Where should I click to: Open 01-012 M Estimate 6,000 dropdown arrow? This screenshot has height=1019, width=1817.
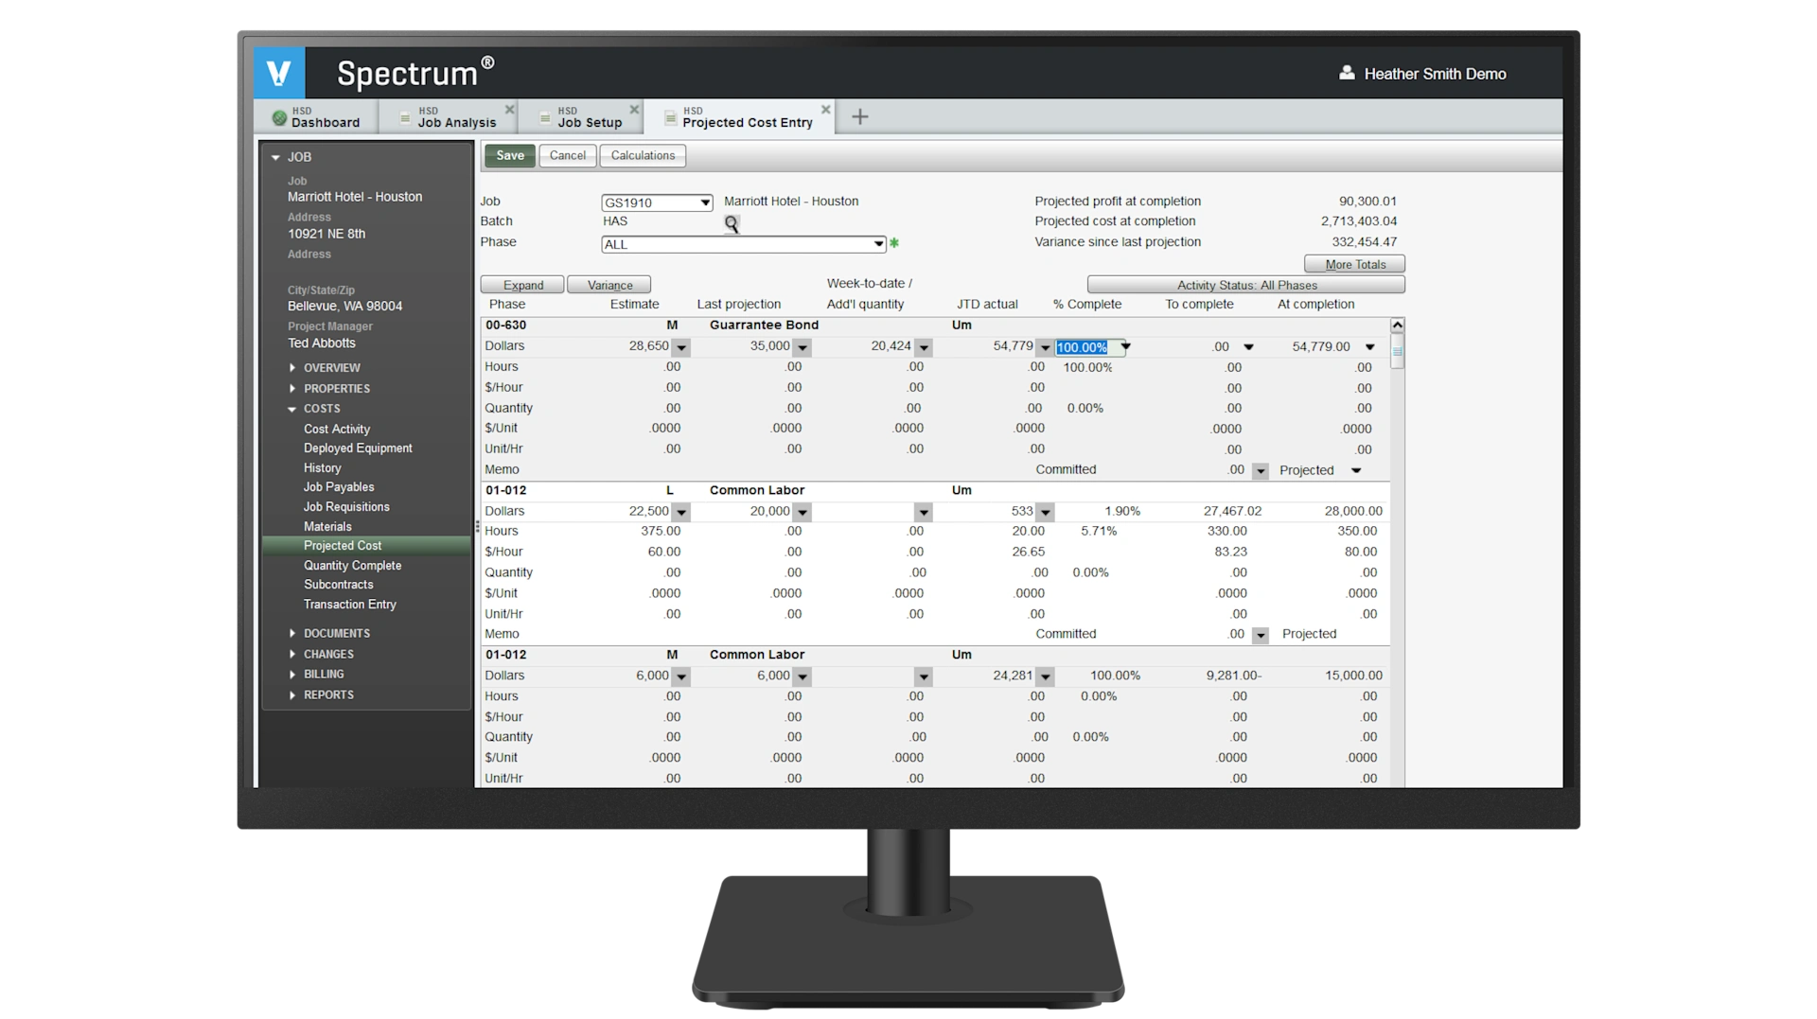pos(681,676)
